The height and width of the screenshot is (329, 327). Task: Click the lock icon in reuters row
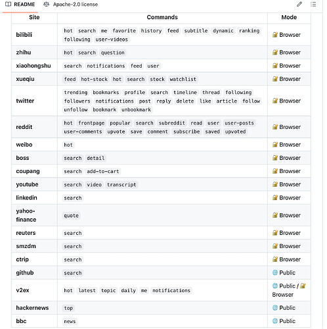click(275, 233)
